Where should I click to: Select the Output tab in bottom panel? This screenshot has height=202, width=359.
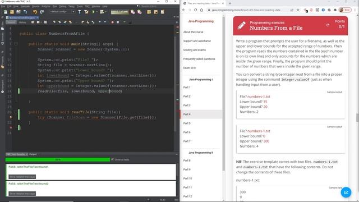[33, 154]
